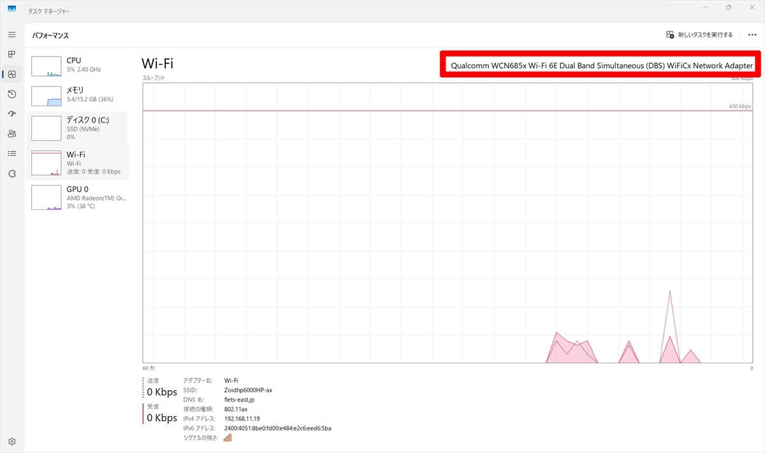
Task: Select メモリ in the performance list
Action: pyautogui.click(x=78, y=95)
